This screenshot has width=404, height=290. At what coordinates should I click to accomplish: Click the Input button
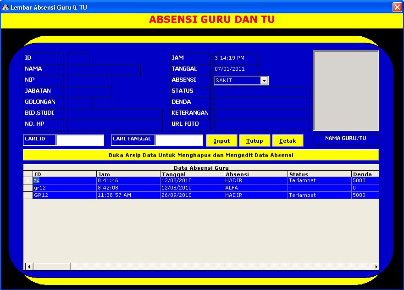click(221, 141)
